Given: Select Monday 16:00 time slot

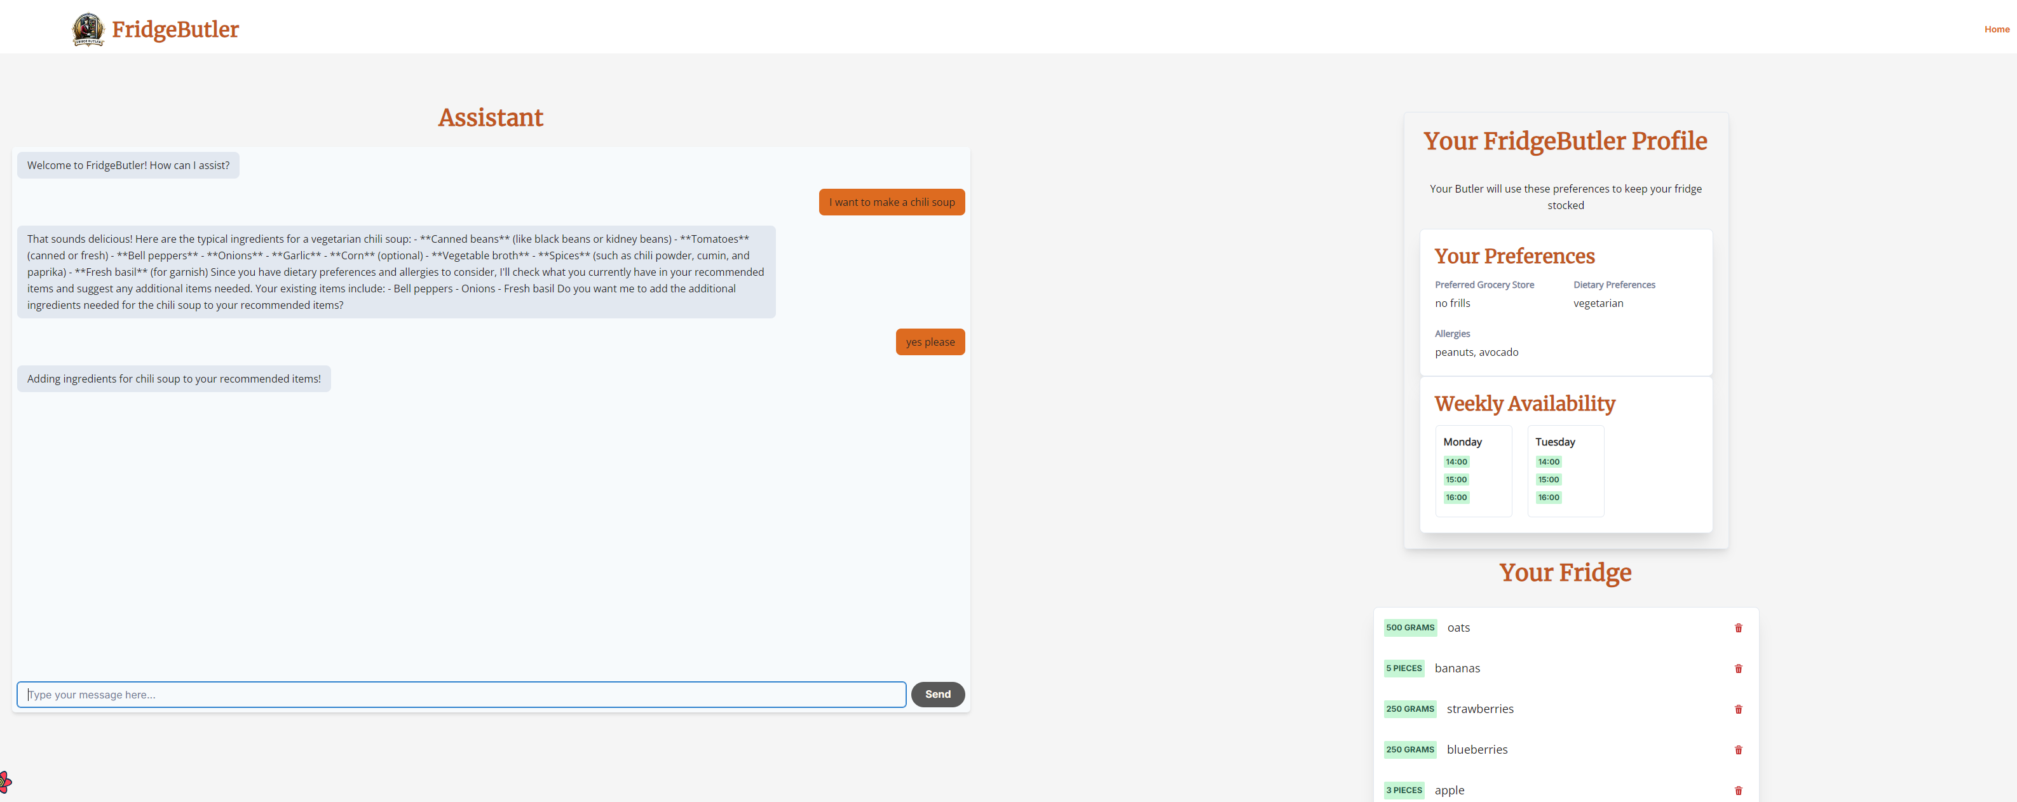Looking at the screenshot, I should tap(1456, 498).
